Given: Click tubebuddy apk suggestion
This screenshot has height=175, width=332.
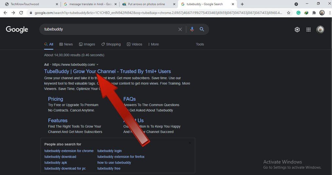Looking at the screenshot, I should (x=56, y=163).
